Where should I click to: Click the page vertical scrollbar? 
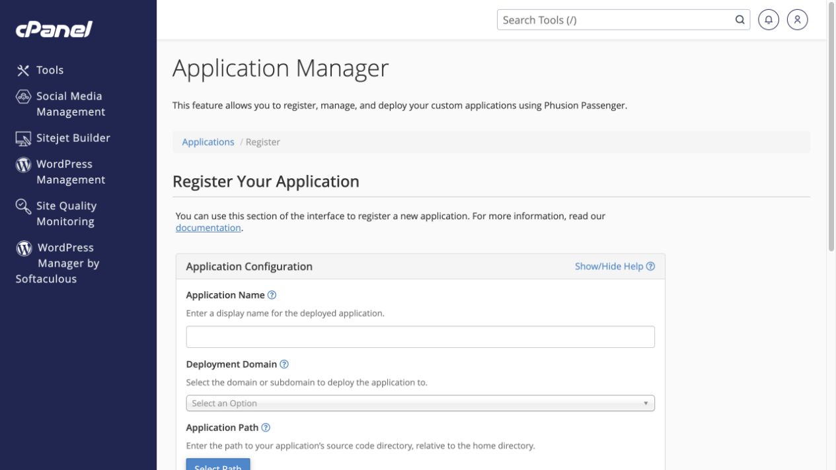(831, 125)
